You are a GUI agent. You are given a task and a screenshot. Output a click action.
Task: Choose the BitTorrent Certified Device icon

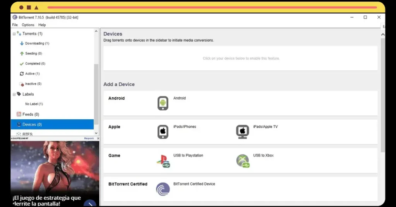(x=163, y=189)
